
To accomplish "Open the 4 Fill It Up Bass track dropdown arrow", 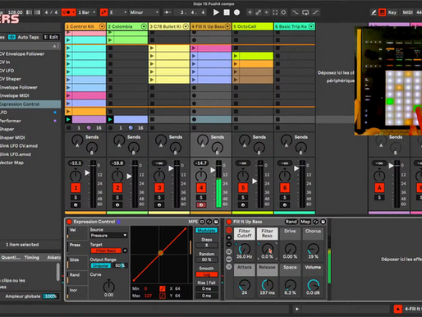I will [227, 26].
